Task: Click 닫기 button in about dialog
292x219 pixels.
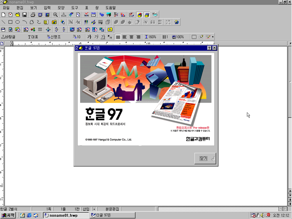Action: 205,159
